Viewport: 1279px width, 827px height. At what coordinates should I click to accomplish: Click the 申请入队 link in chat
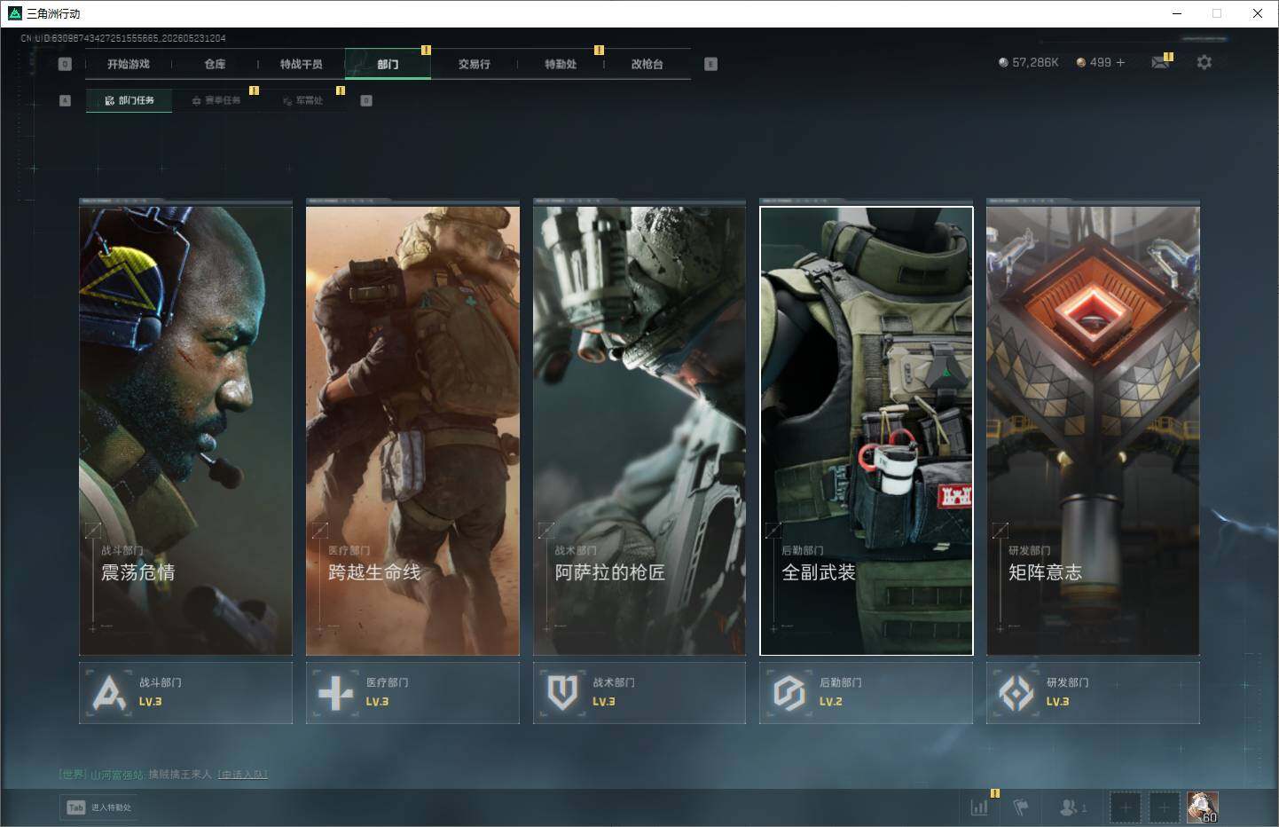pos(242,775)
